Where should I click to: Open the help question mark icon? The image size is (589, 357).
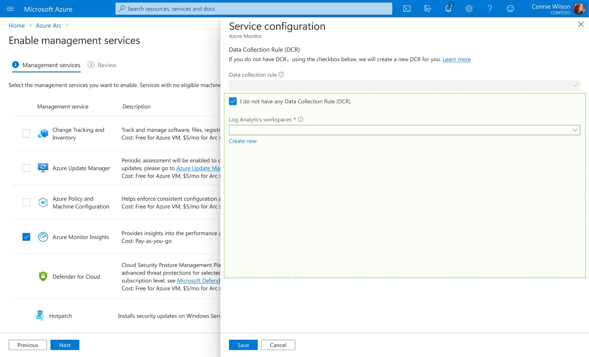[x=489, y=9]
